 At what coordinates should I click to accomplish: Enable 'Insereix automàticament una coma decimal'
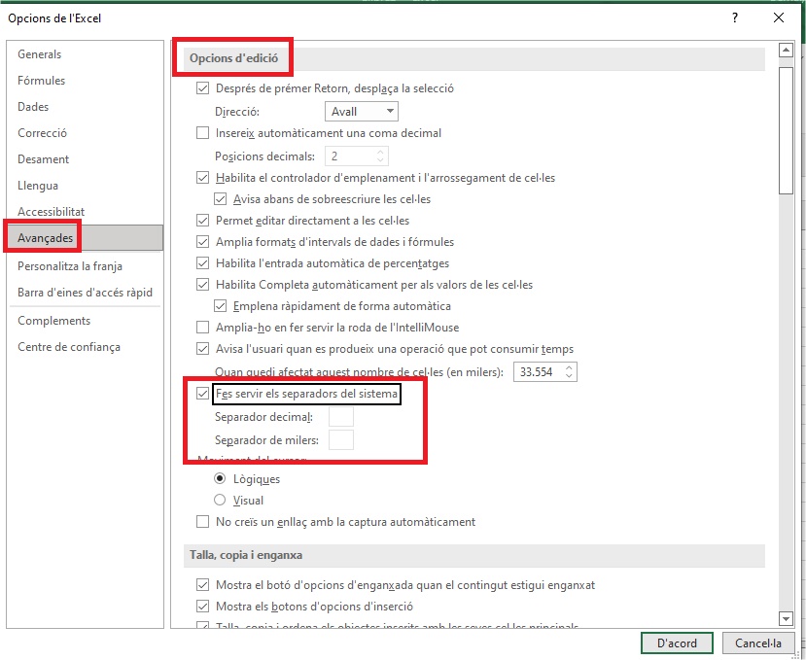202,133
